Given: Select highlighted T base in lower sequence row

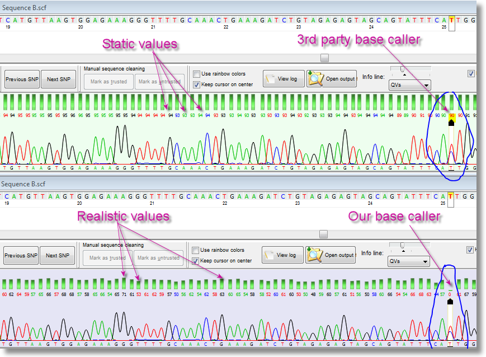Looking at the screenshot, I should [x=450, y=196].
